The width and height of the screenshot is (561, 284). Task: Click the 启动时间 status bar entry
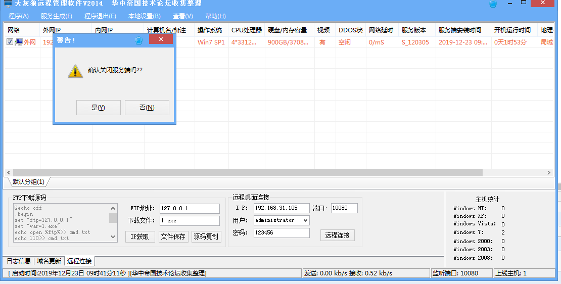coord(152,273)
